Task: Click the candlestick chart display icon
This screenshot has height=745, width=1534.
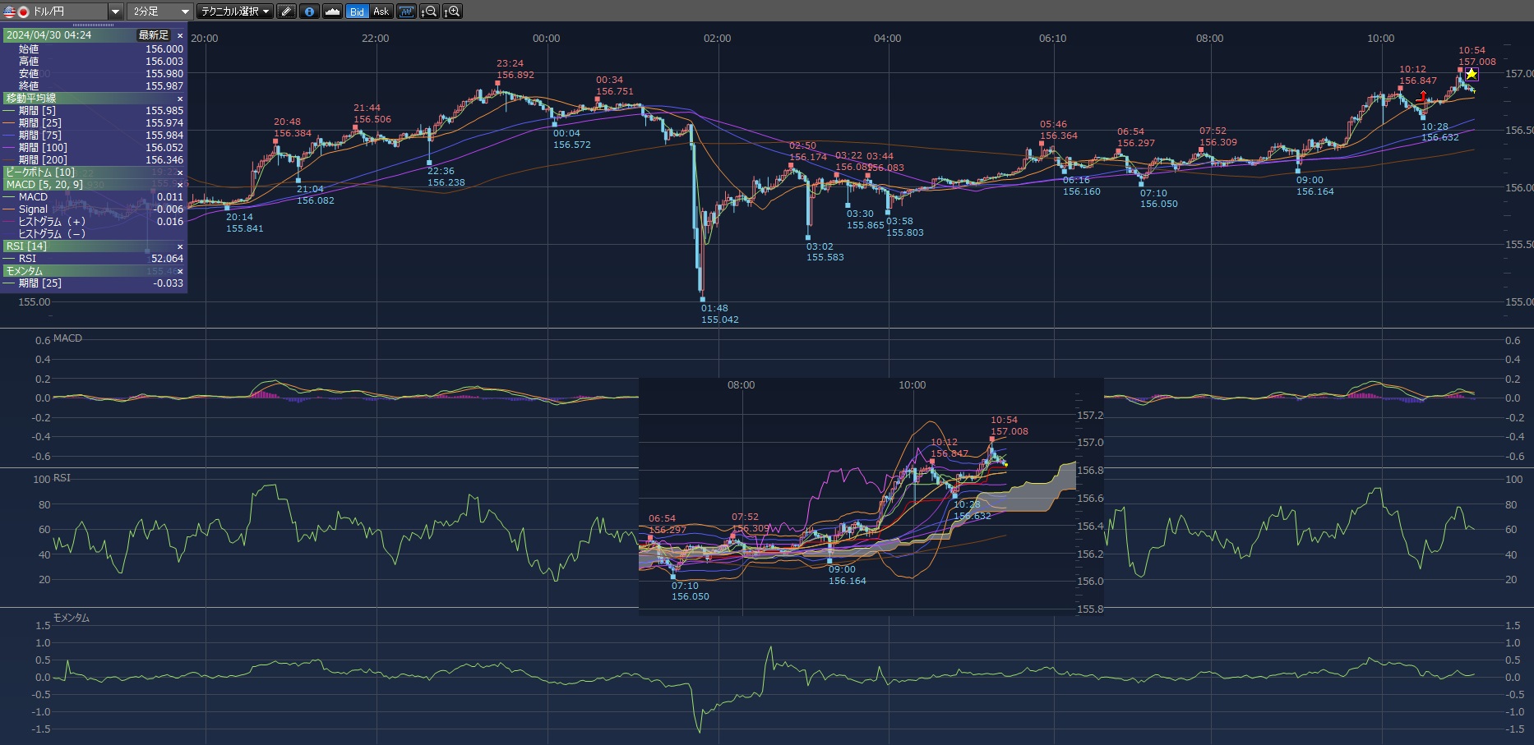Action: (406, 11)
